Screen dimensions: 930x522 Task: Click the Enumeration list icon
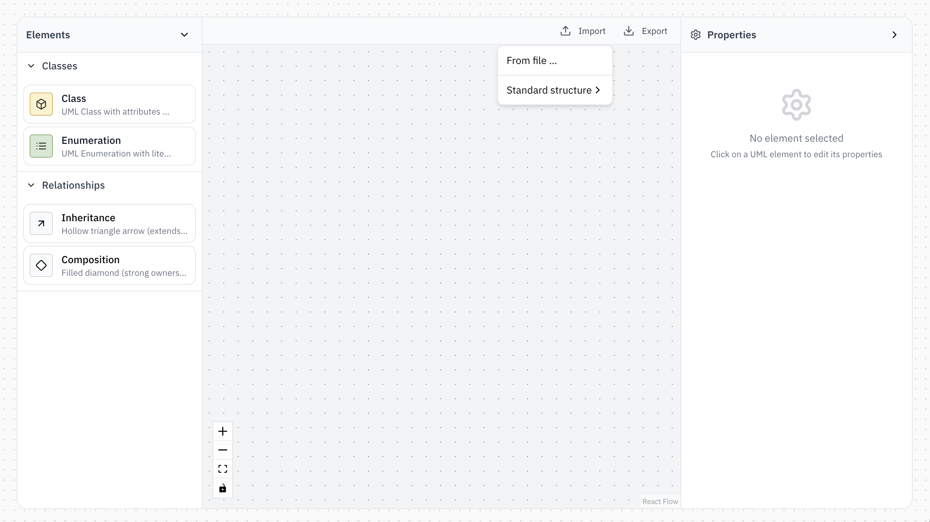41,146
